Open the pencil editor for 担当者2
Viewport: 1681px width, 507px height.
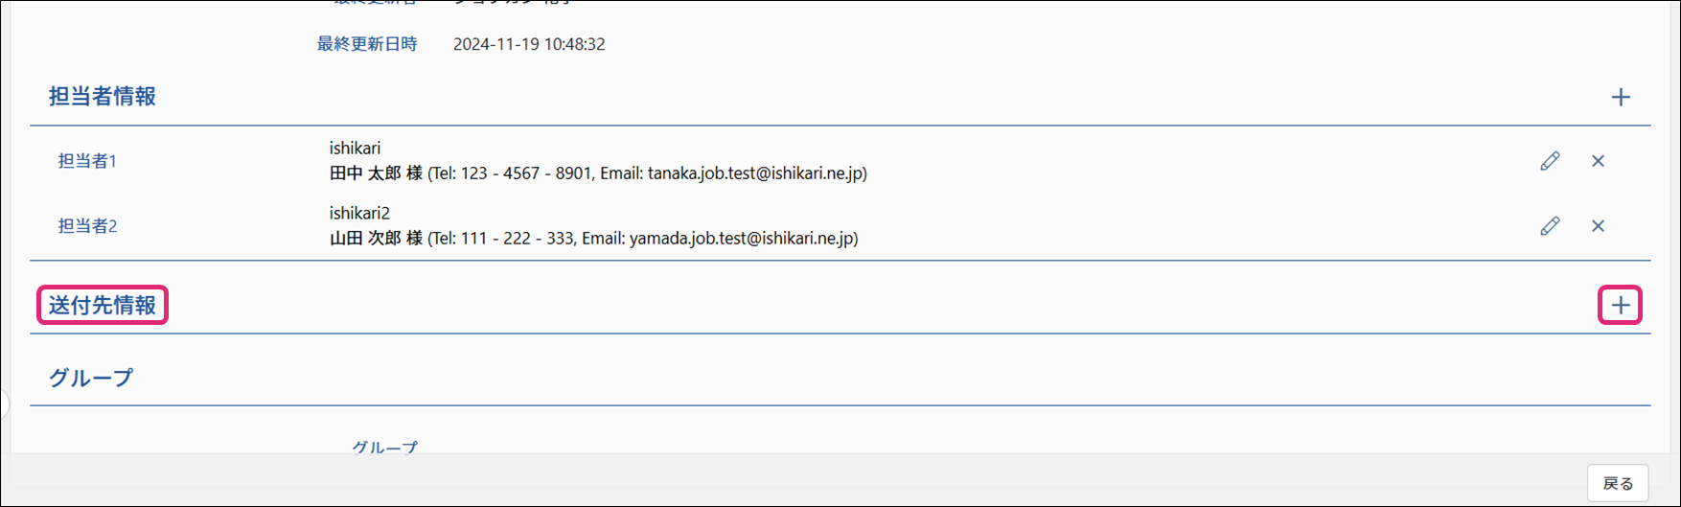point(1550,226)
